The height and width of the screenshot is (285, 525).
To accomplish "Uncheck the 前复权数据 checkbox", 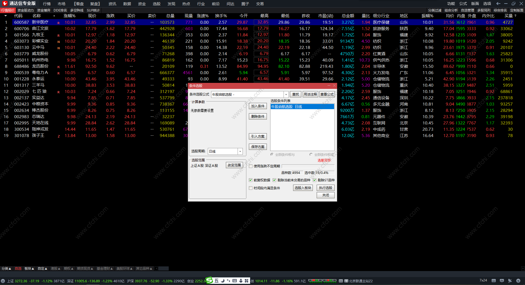I will tap(250, 180).
